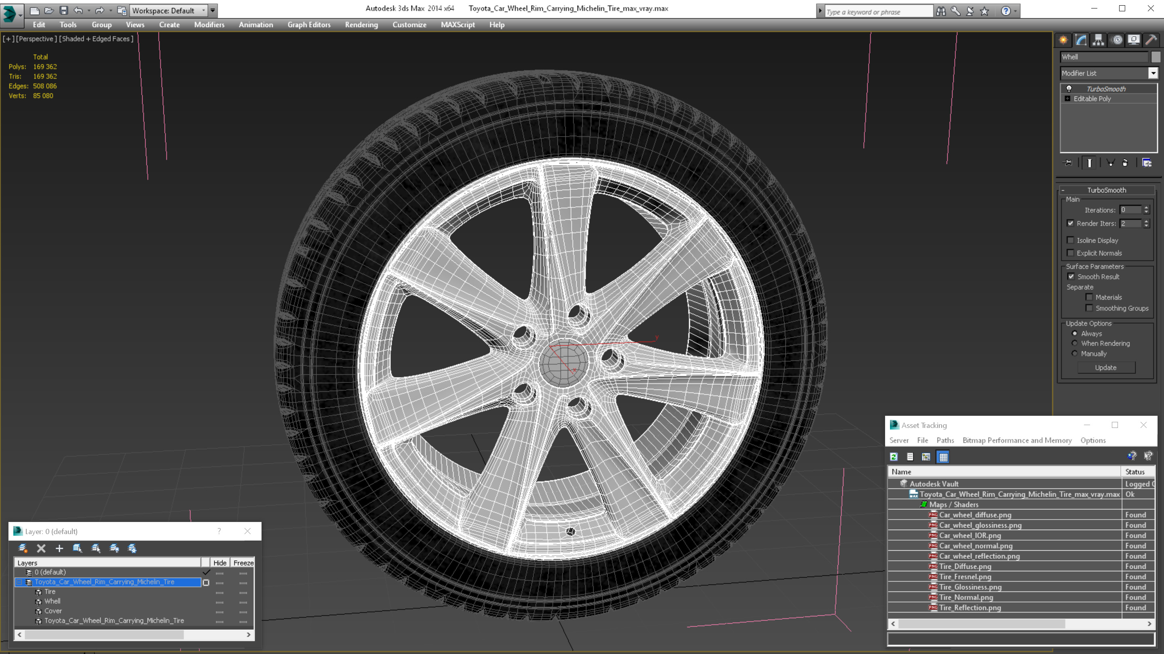Enable the Isoline Display checkbox

1071,240
